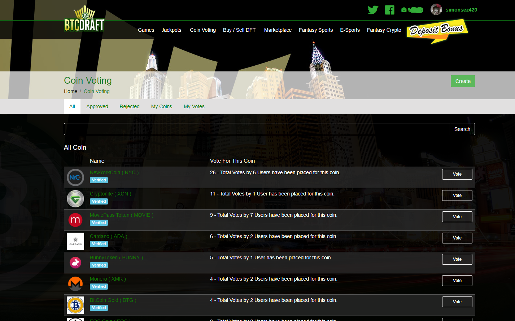Vote for Cryptonite
The height and width of the screenshot is (321, 515).
457,195
